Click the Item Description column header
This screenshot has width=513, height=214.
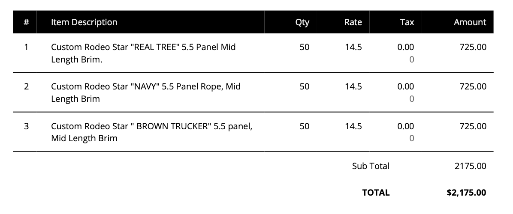tap(84, 22)
